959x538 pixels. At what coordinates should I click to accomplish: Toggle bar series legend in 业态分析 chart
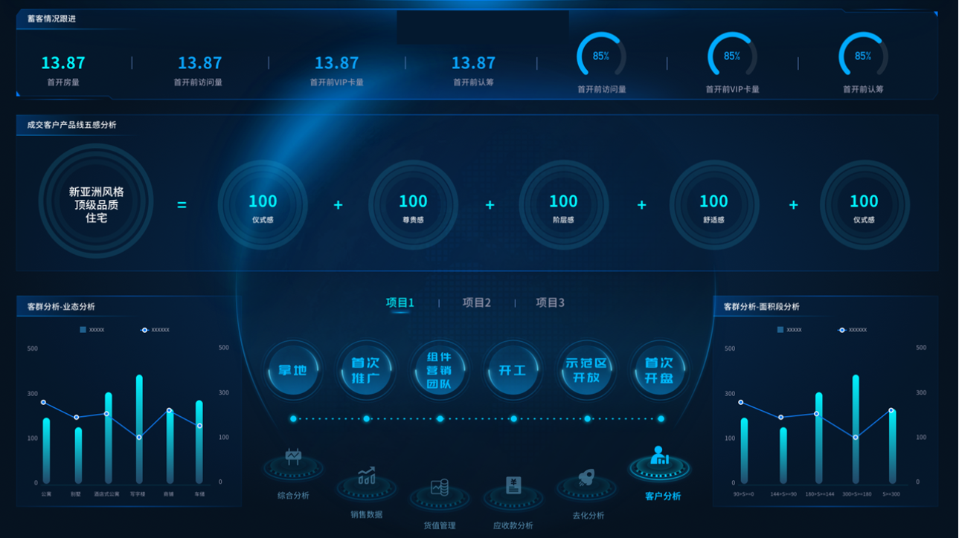coord(92,329)
